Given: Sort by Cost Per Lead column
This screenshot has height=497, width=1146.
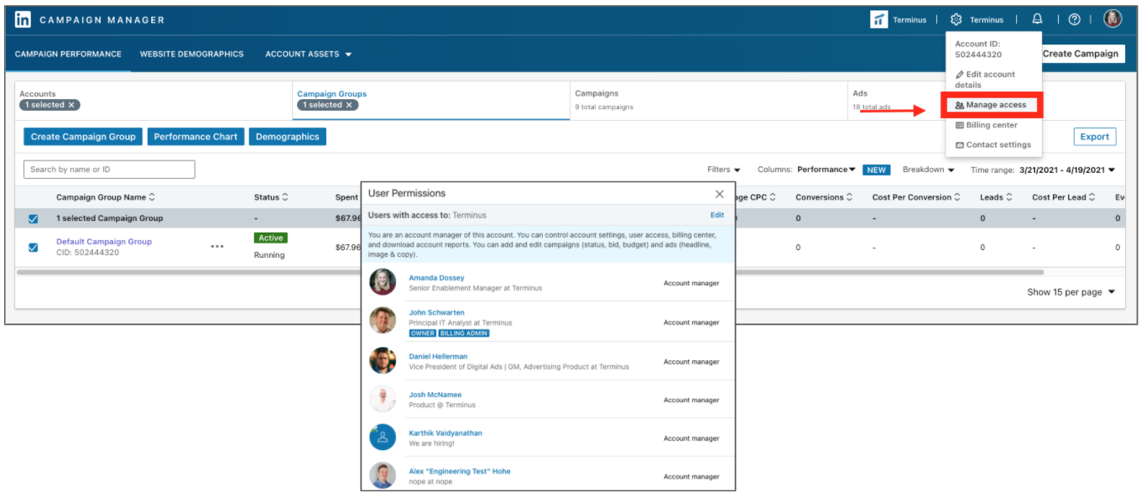Looking at the screenshot, I should 1064,197.
